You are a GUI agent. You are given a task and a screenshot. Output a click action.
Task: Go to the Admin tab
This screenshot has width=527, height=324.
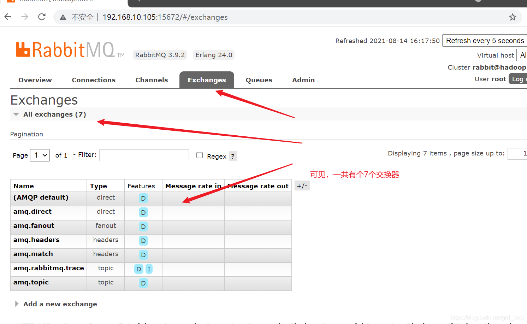tap(303, 80)
